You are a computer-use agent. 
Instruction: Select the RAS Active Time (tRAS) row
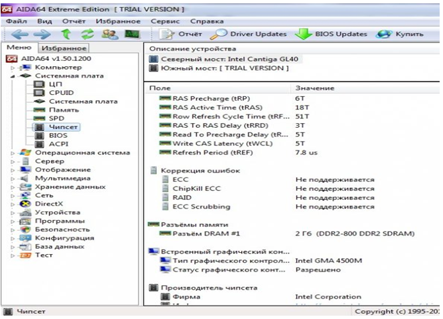click(x=292, y=108)
